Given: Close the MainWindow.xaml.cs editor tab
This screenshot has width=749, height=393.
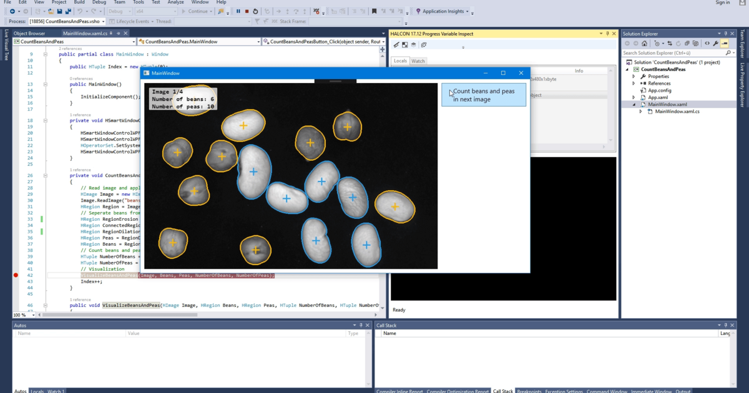Looking at the screenshot, I should (x=126, y=33).
